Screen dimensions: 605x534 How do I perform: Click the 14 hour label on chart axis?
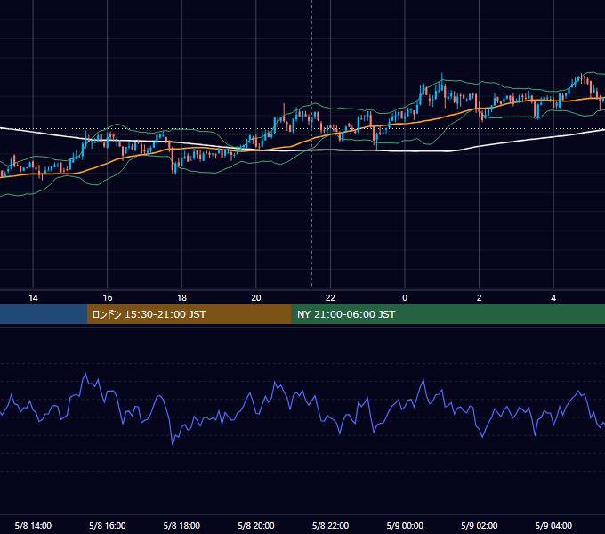click(x=33, y=298)
